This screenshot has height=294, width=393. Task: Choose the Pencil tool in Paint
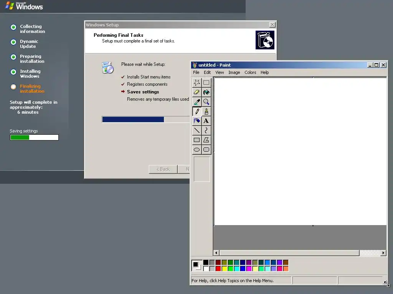[x=197, y=111]
